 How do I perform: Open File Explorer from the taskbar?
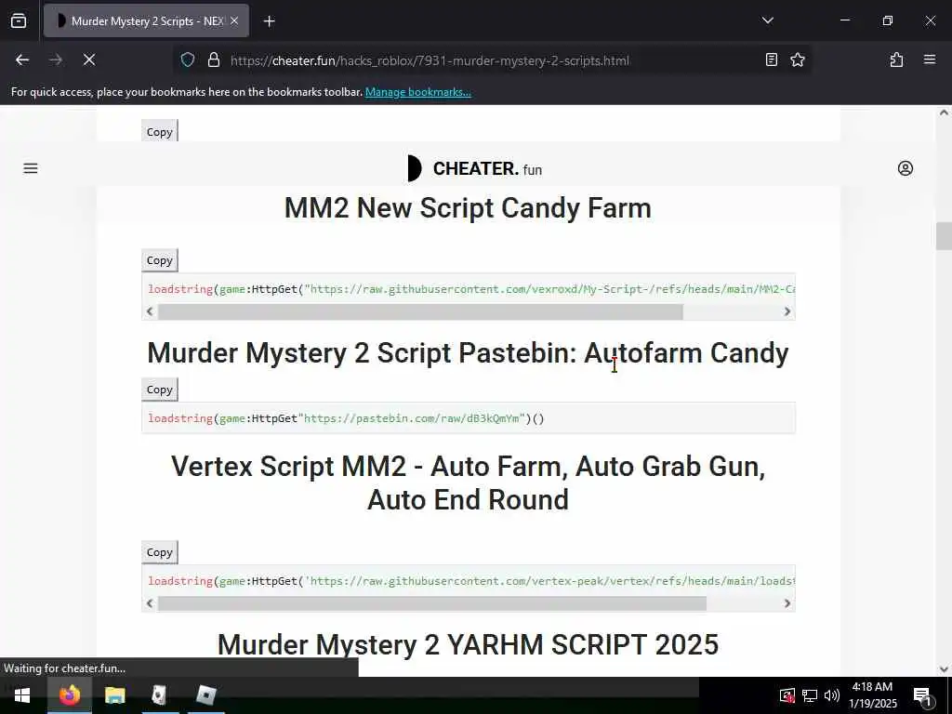(114, 695)
